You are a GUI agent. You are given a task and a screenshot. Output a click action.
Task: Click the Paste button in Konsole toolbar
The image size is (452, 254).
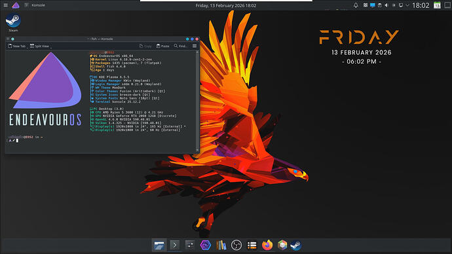(163, 46)
